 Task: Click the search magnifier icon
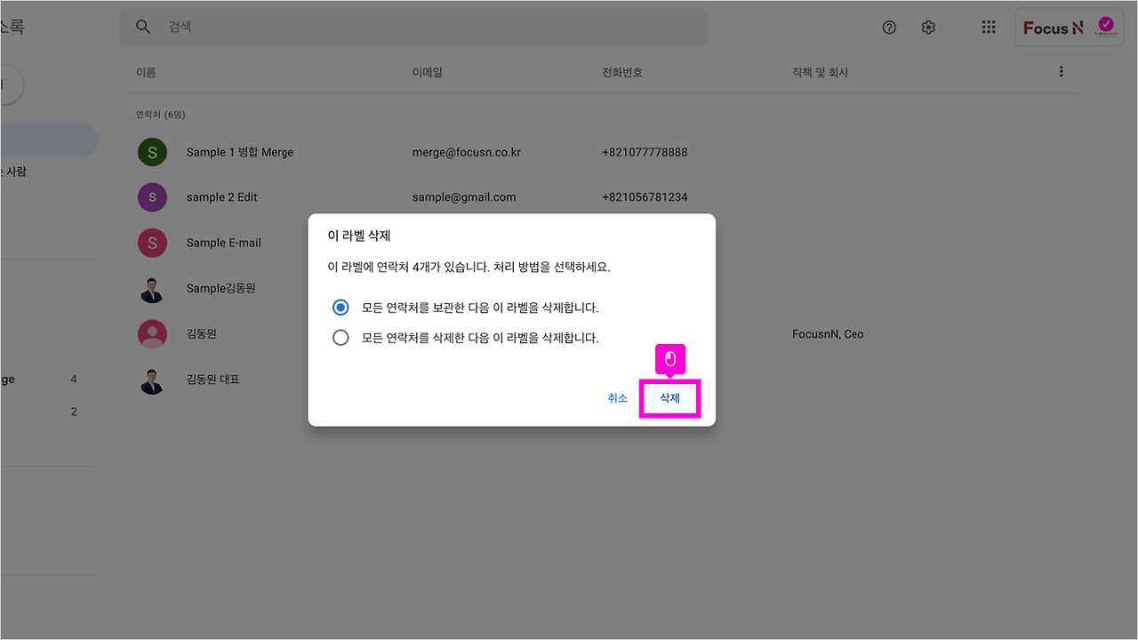pos(143,27)
